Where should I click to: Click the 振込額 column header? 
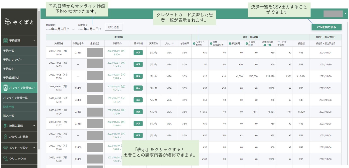point(301,43)
